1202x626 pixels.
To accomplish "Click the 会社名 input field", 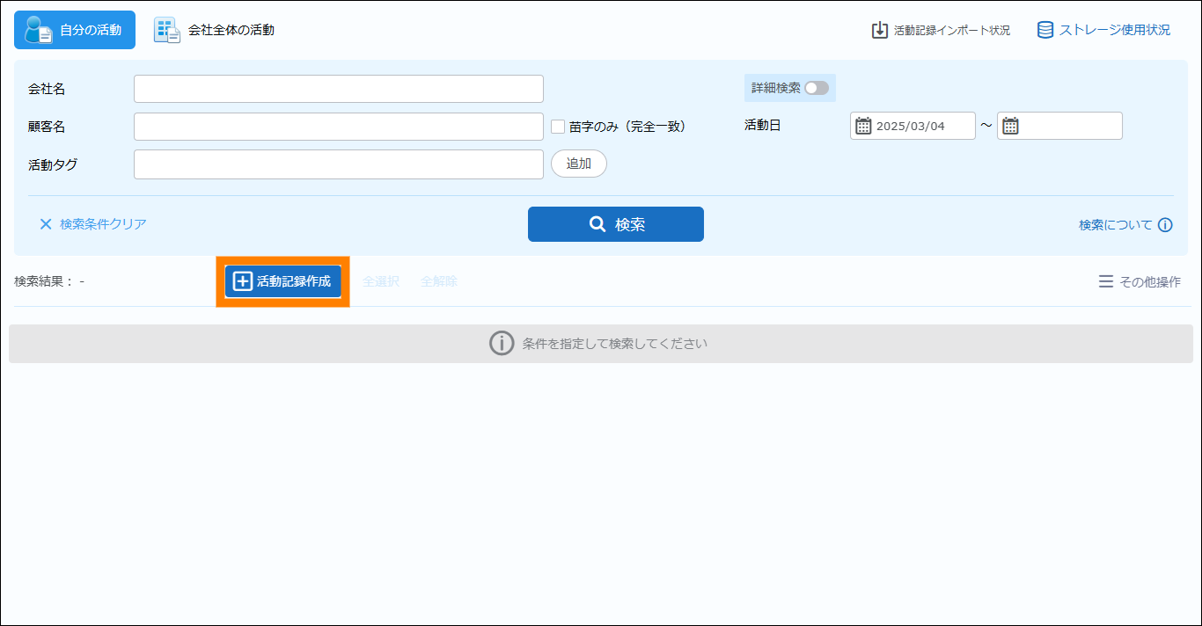I will [x=338, y=89].
